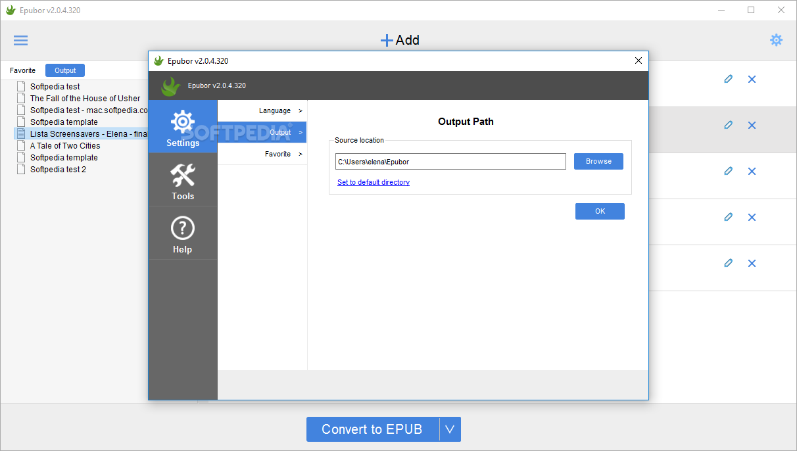Select the first Softpedia test item
The image size is (797, 451).
point(55,86)
